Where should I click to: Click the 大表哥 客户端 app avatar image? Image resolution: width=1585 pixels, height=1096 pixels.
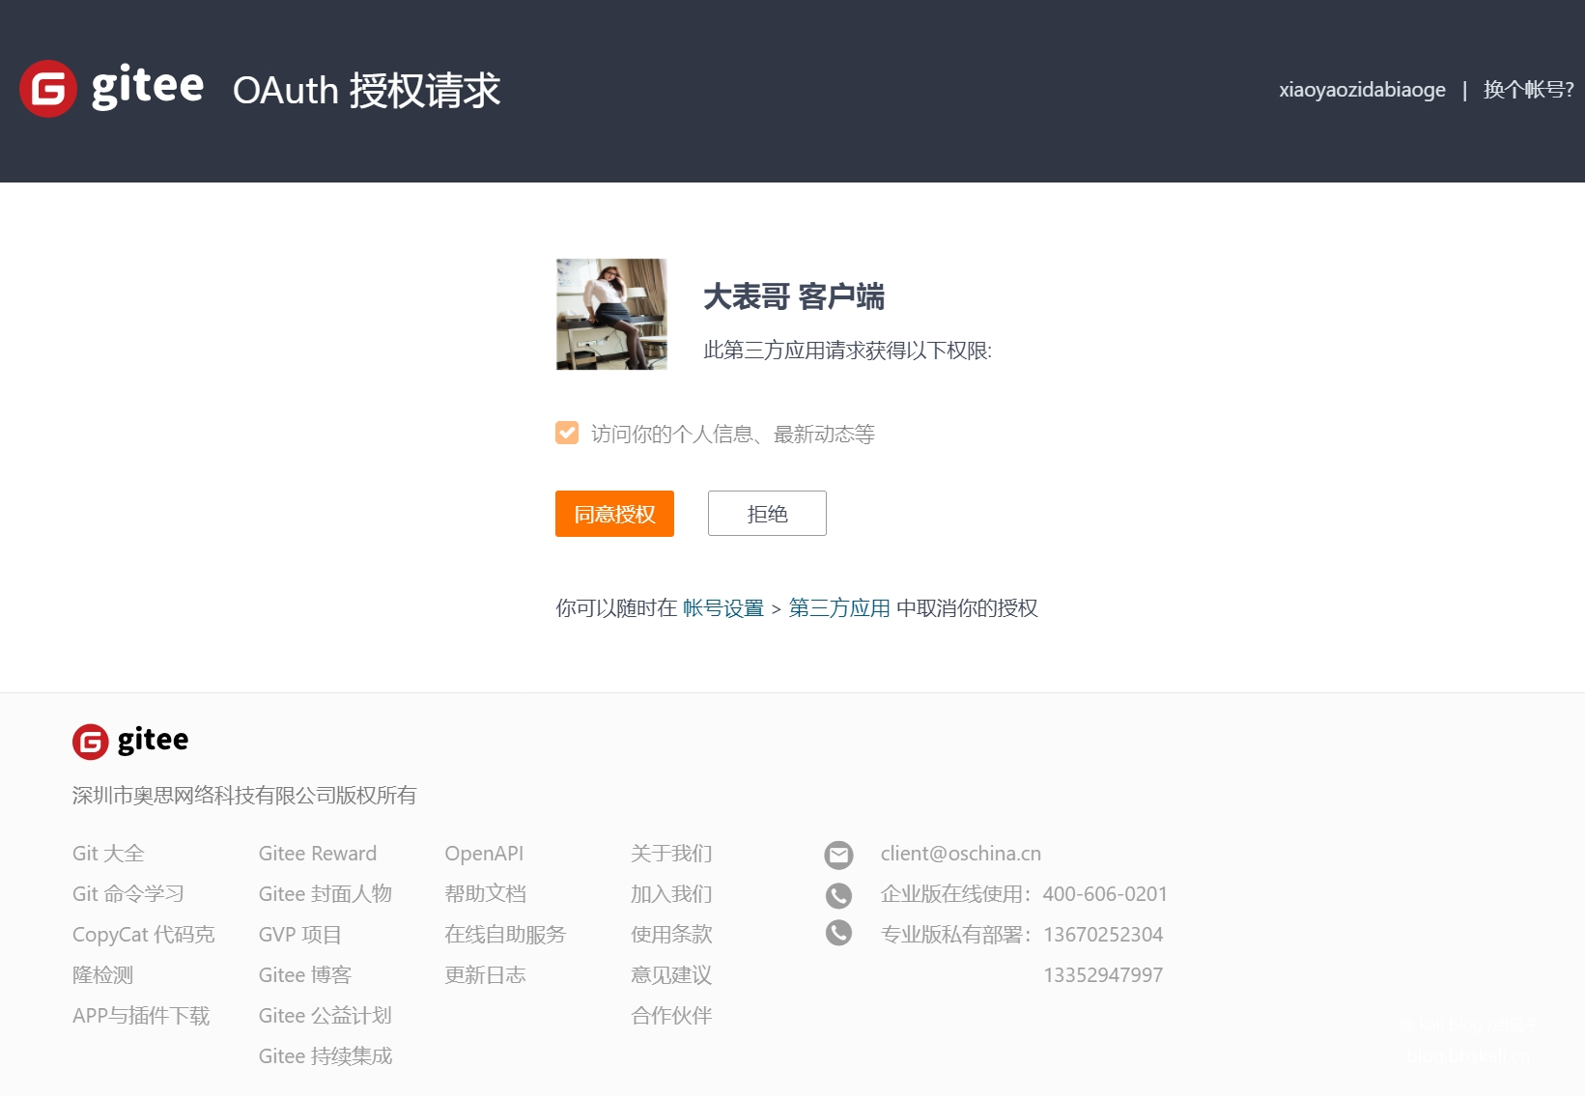click(611, 314)
